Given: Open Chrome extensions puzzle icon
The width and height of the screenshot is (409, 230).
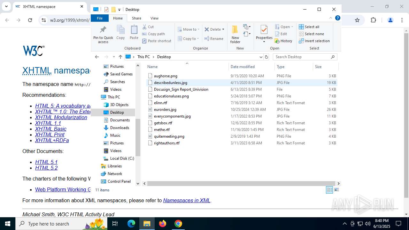Looking at the screenshot, I should [x=373, y=20].
